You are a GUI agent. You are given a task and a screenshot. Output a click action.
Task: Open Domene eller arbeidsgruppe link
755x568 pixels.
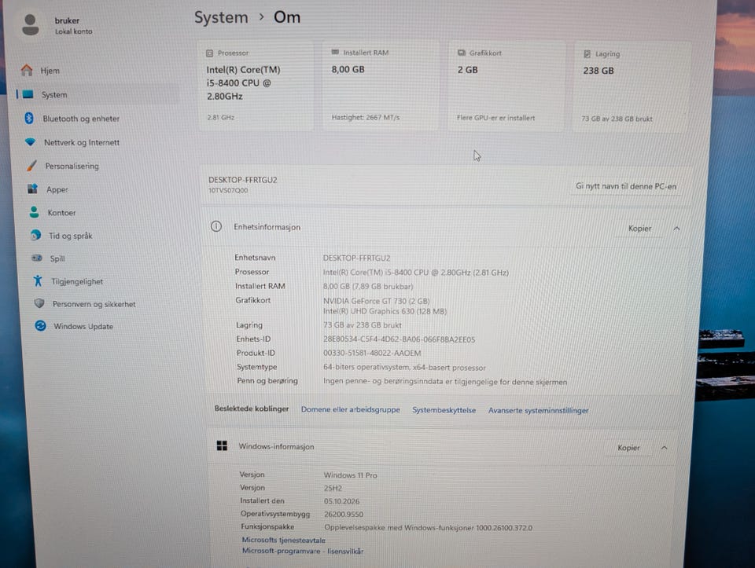(351, 409)
